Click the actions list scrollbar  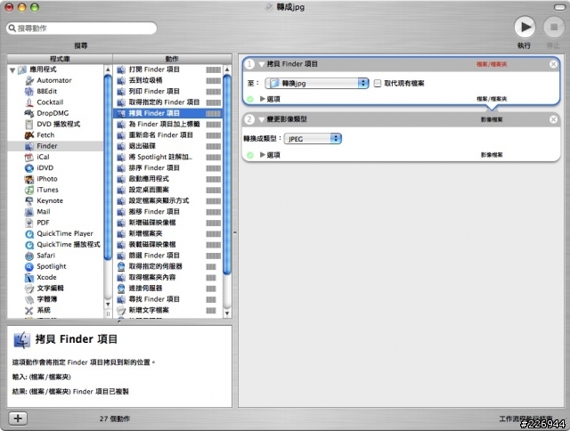pyautogui.click(x=227, y=175)
